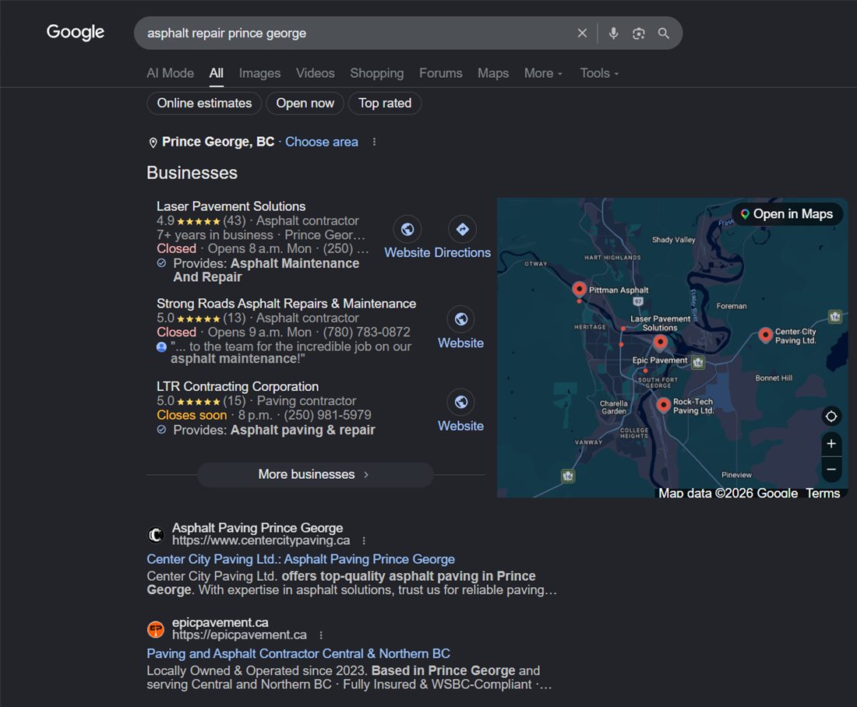Click the Pittman Asphalt map pin
Image resolution: width=857 pixels, height=707 pixels.
pos(580,289)
